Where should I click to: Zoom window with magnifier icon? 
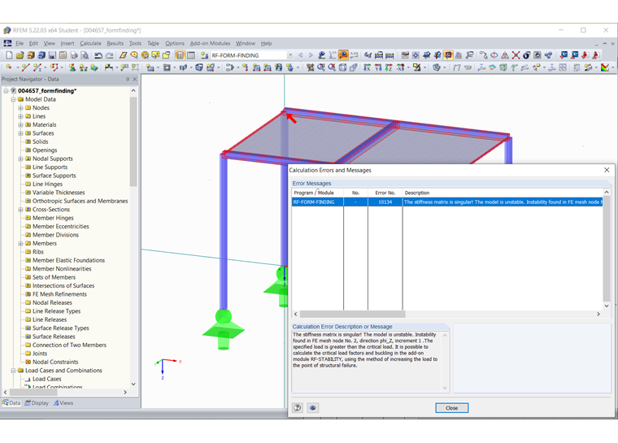coord(321,67)
